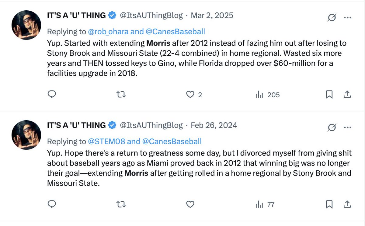Repost the Mar 2, 2025 tweet
Image resolution: width=365 pixels, height=226 pixels.
point(121,95)
